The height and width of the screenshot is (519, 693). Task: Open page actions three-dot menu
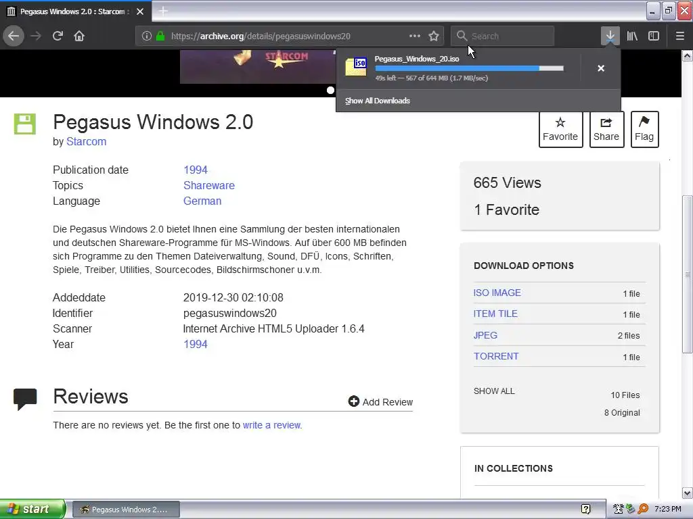coord(415,36)
